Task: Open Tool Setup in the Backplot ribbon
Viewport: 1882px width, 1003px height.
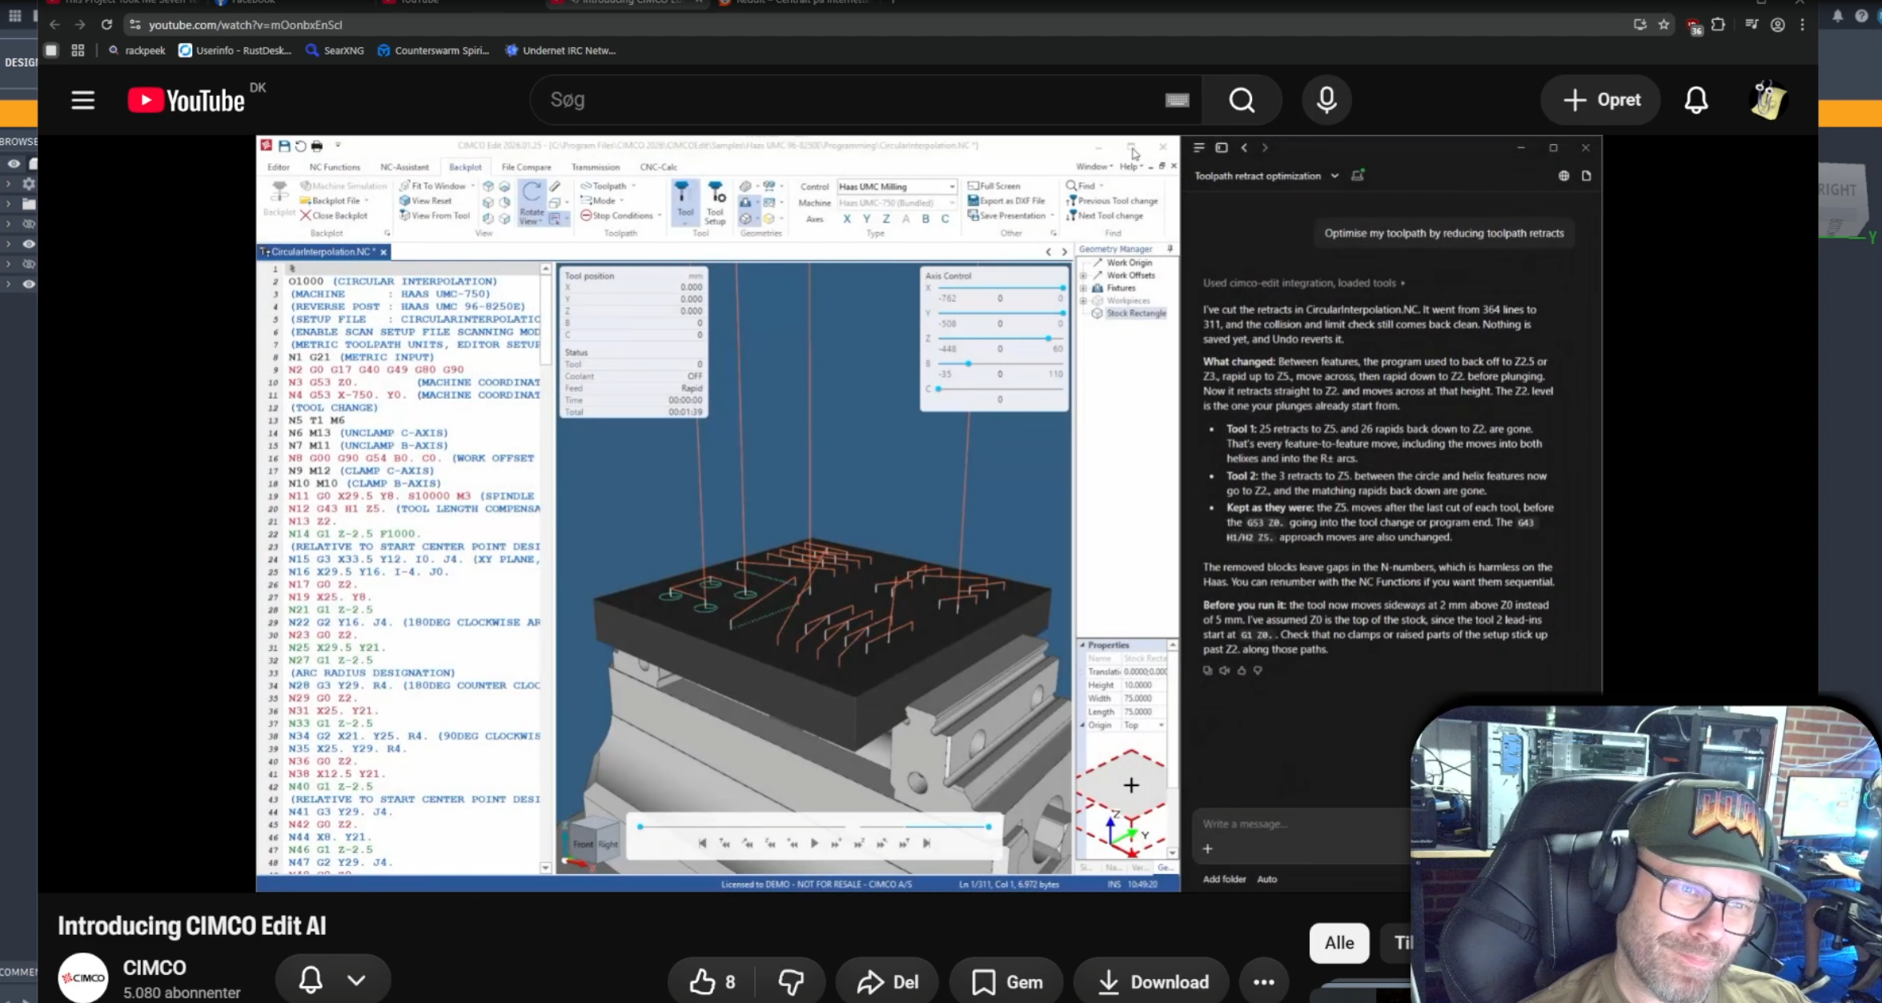Action: coord(715,204)
